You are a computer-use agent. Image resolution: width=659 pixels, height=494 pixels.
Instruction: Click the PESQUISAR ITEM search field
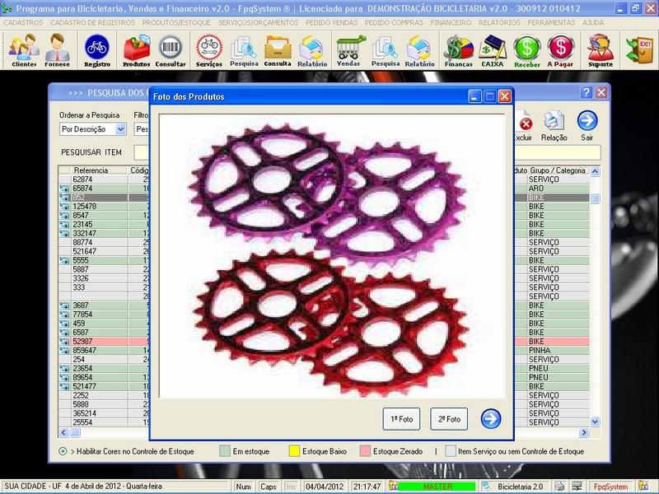(367, 152)
